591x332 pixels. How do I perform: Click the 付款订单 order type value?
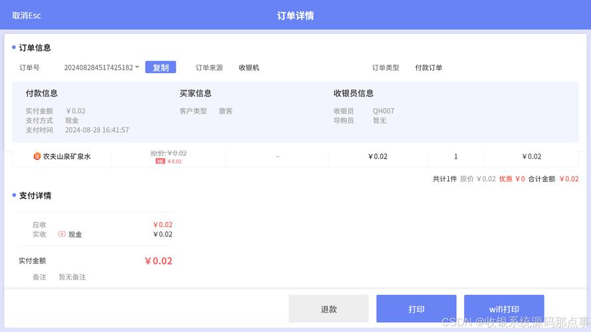click(x=429, y=68)
